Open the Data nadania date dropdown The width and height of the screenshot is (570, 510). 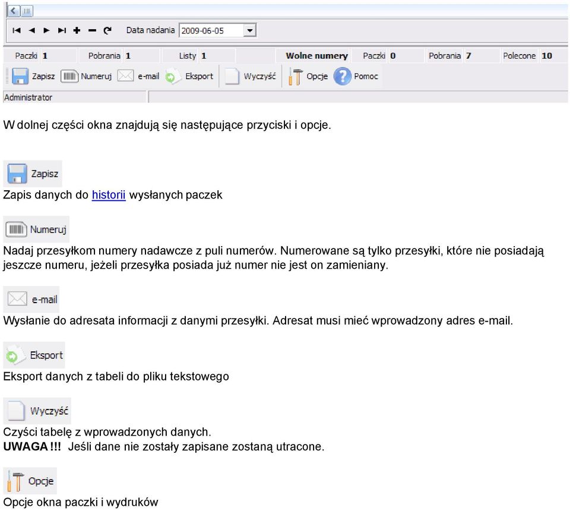pyautogui.click(x=250, y=30)
